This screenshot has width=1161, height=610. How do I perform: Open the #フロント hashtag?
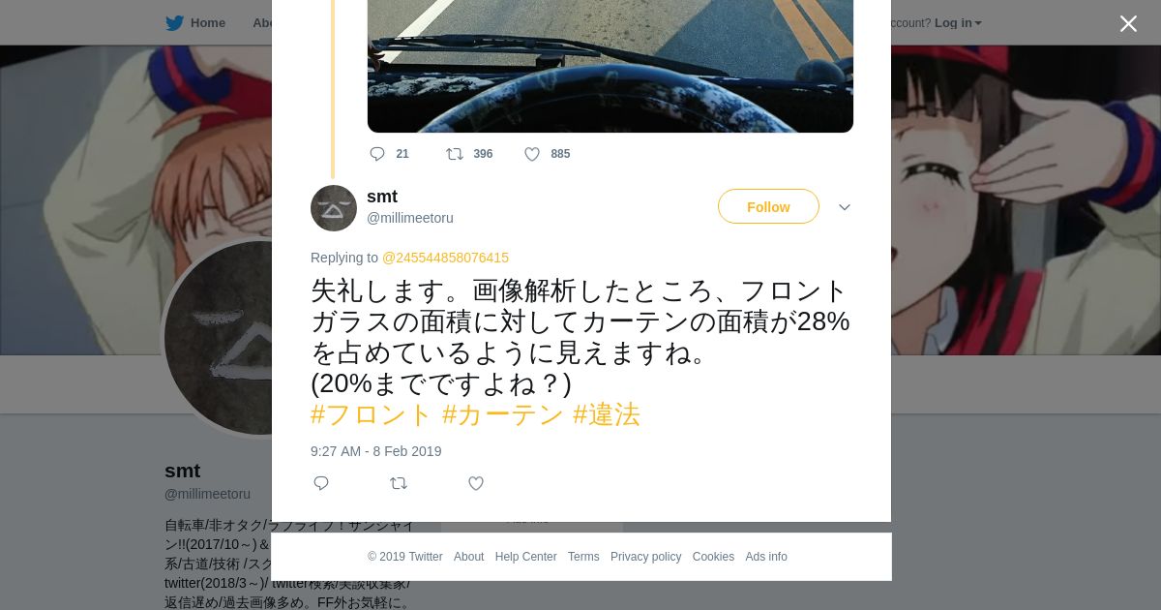pyautogui.click(x=372, y=414)
